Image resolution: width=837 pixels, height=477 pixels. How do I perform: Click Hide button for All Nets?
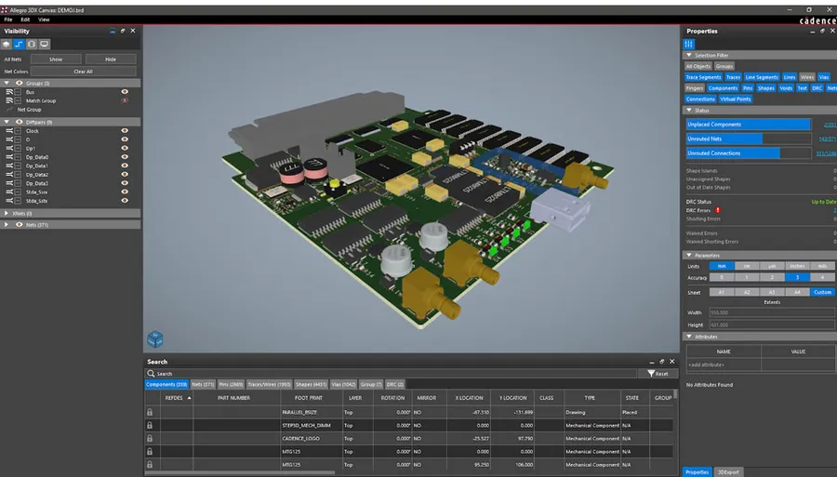tap(111, 60)
